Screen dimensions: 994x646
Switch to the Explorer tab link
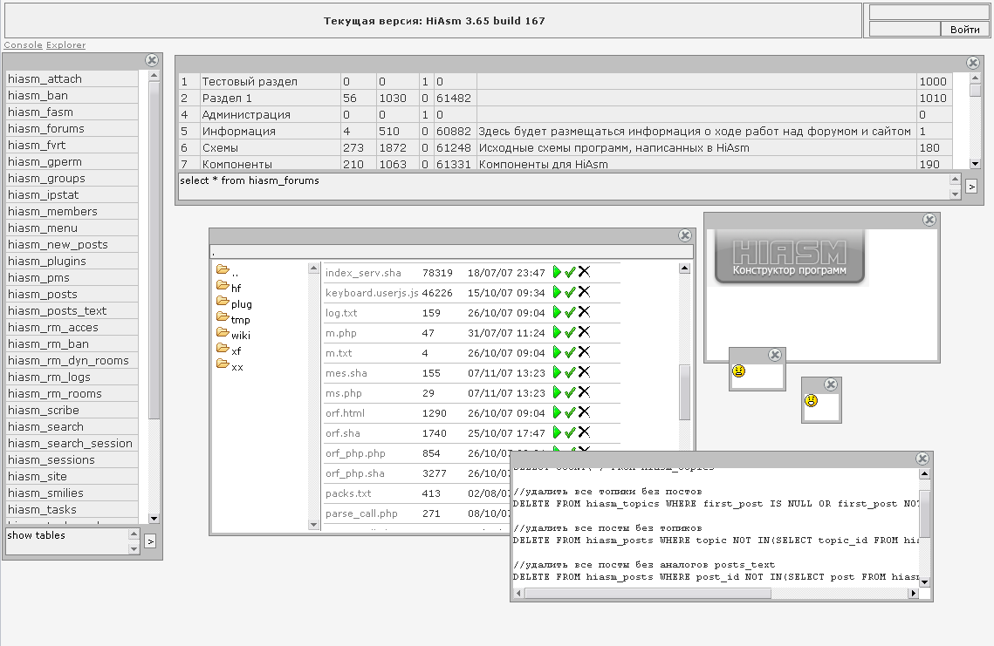tap(66, 45)
